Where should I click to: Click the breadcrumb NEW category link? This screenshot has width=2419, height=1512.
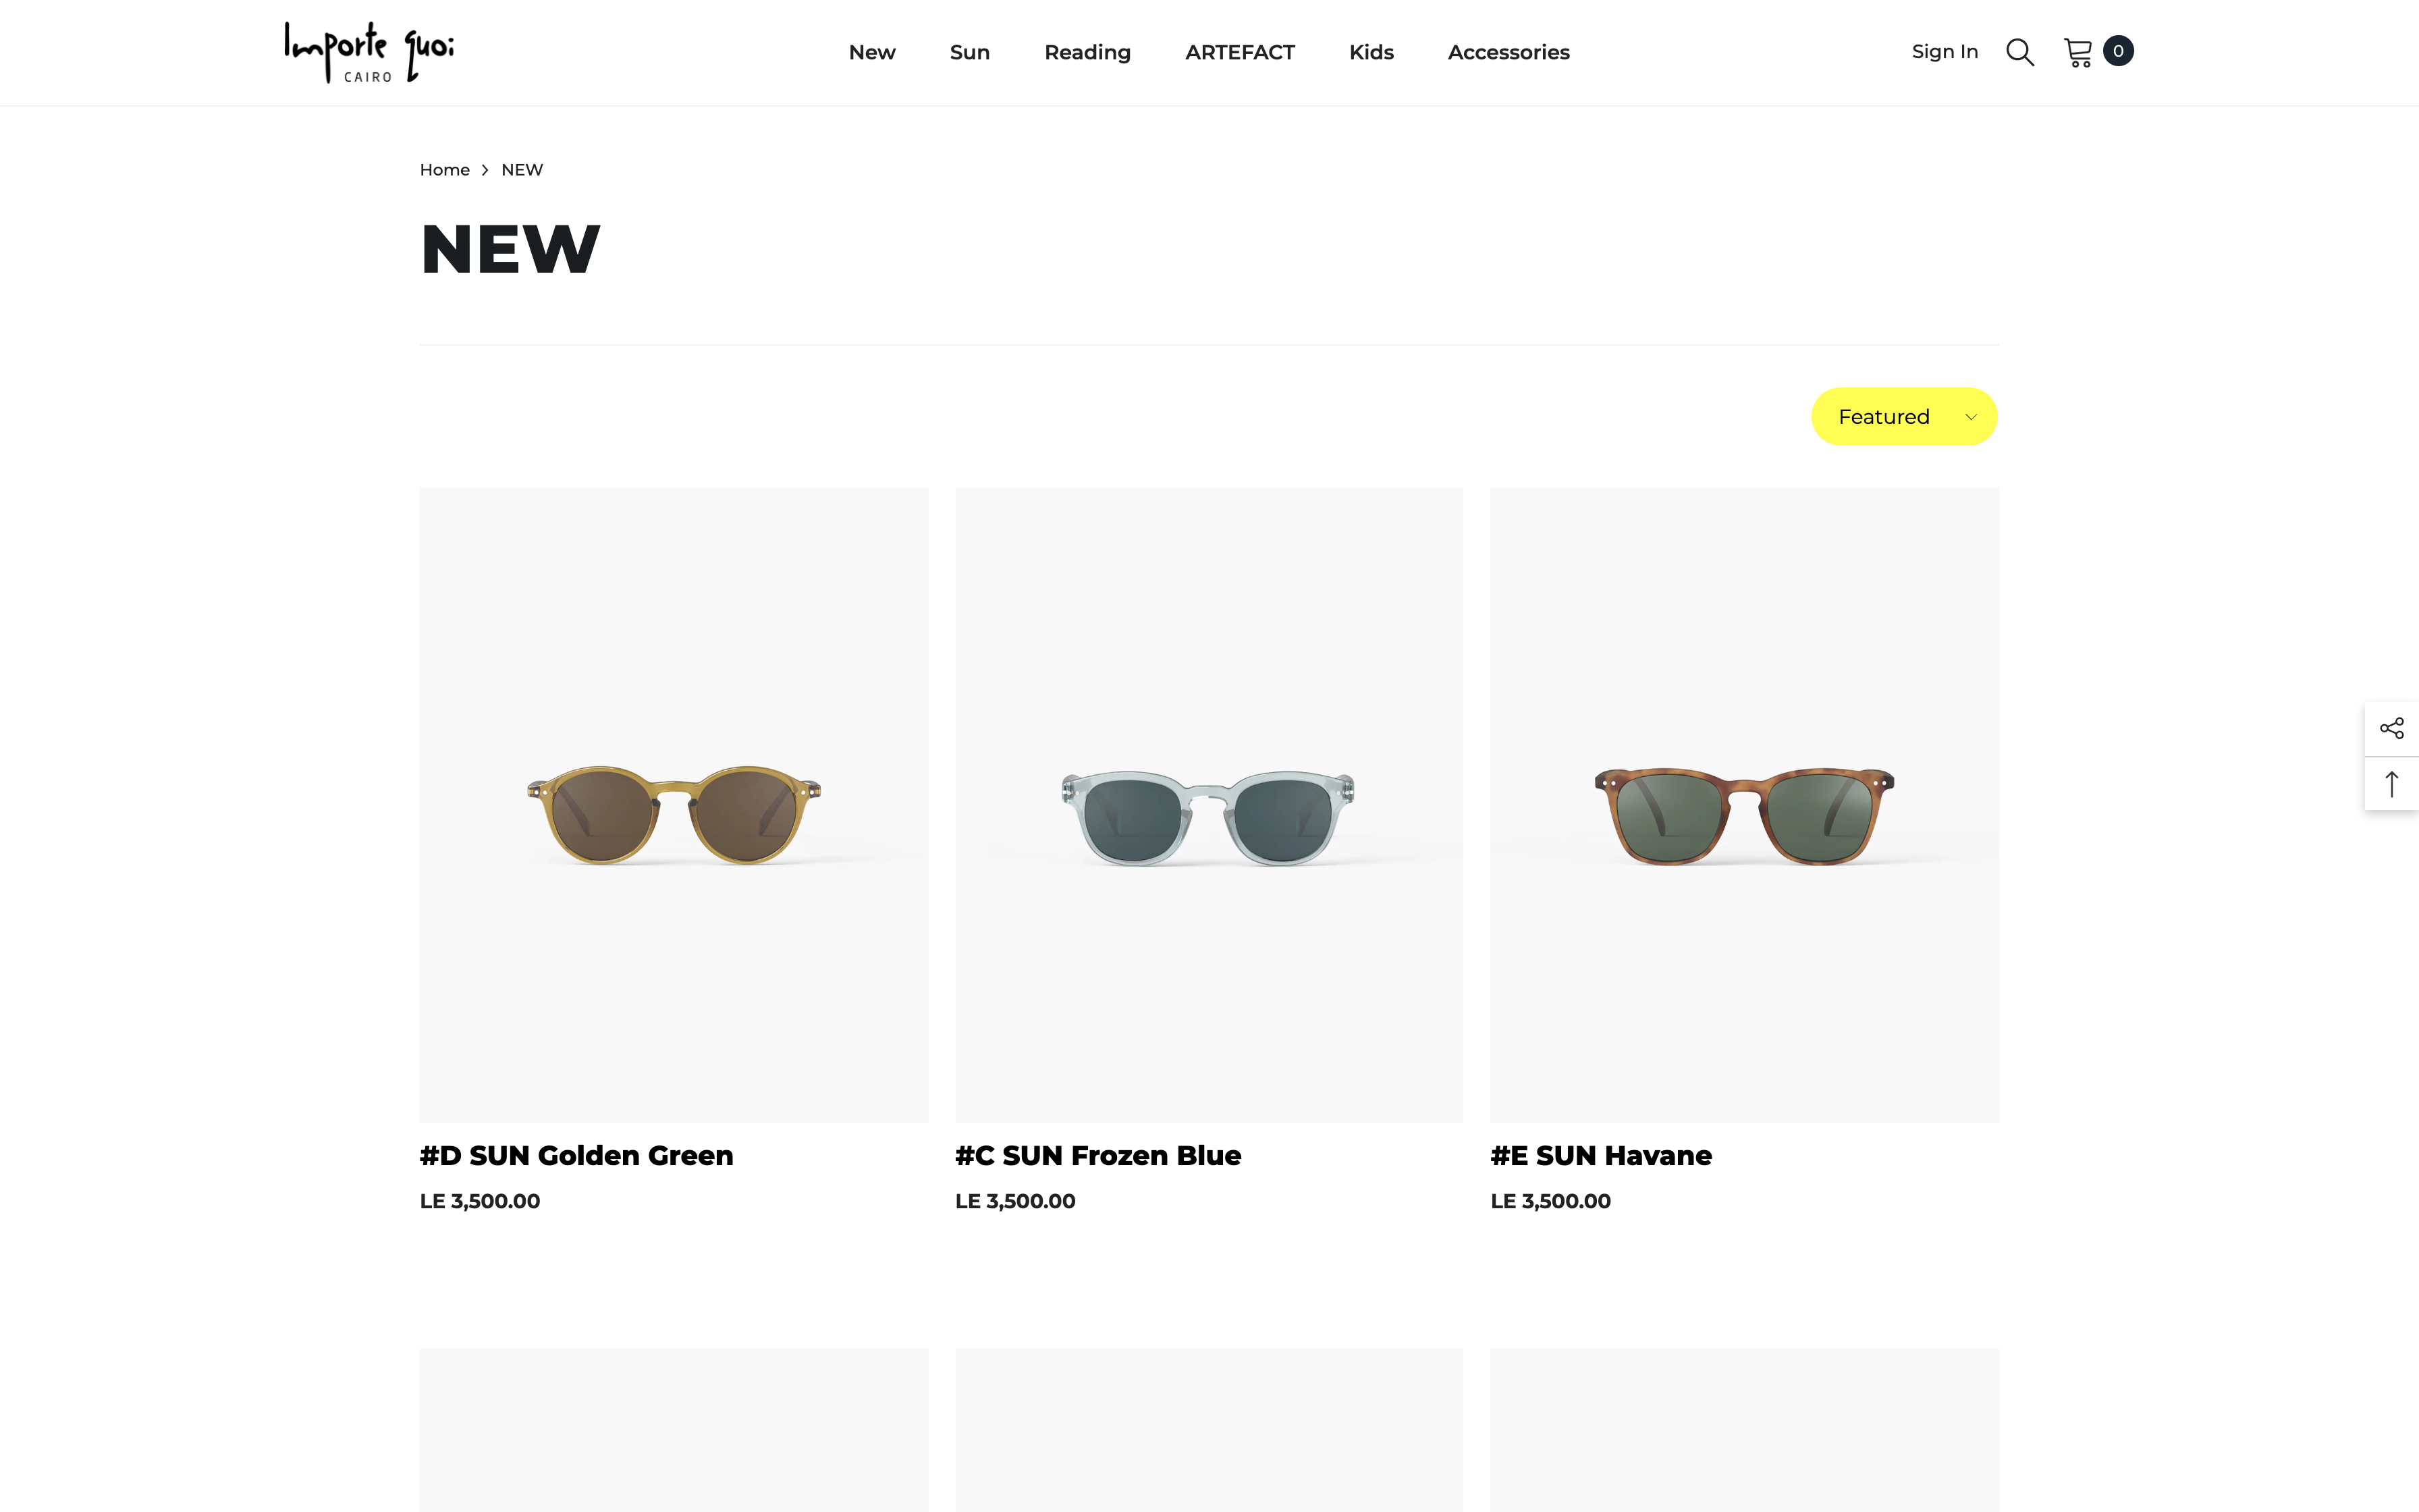point(522,169)
